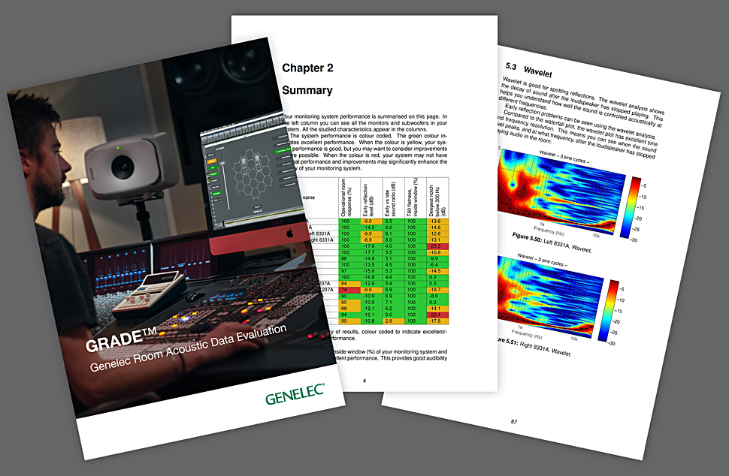Click the color scale beside the Right 8331A plot
729x476 pixels.
(x=608, y=311)
